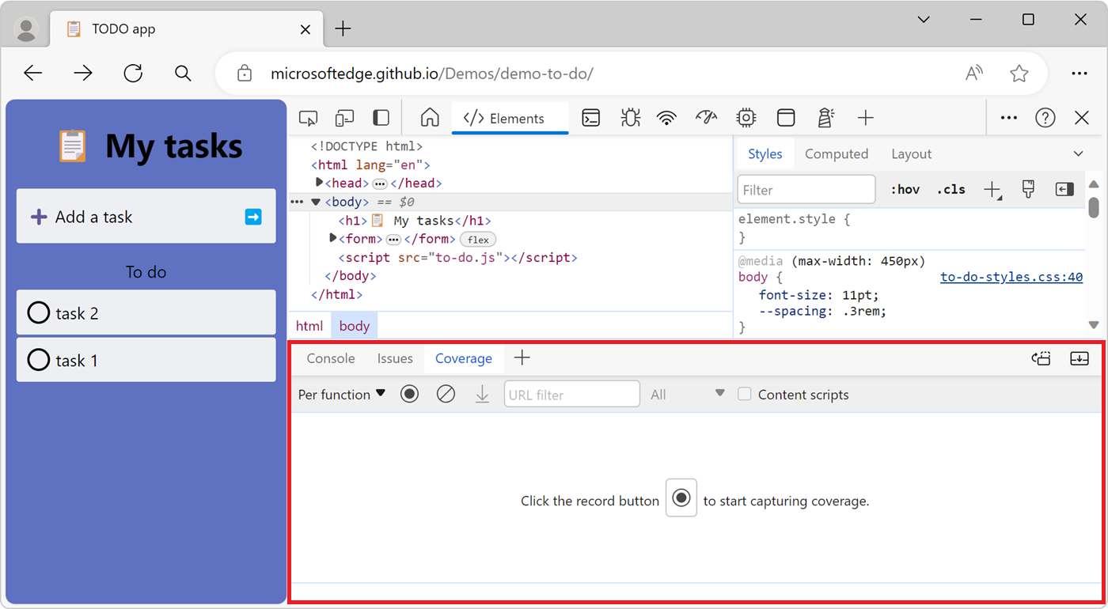1108x609 pixels.
Task: Mark task 2 as complete
Action: point(39,313)
